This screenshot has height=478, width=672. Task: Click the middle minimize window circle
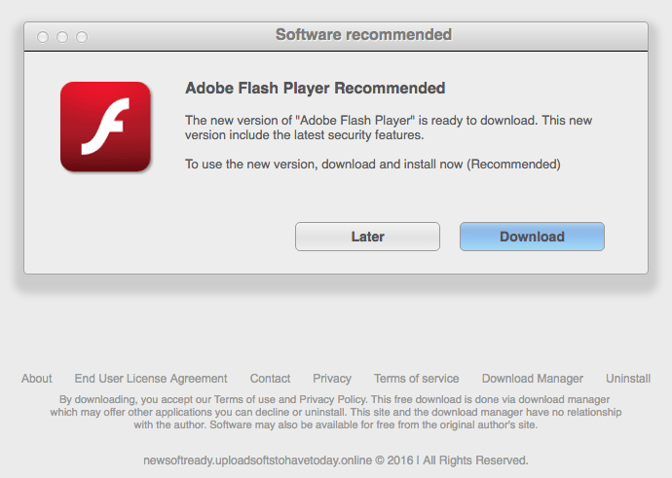click(62, 37)
